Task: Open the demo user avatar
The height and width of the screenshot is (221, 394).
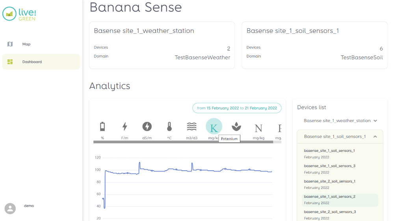Action: tap(10, 208)
